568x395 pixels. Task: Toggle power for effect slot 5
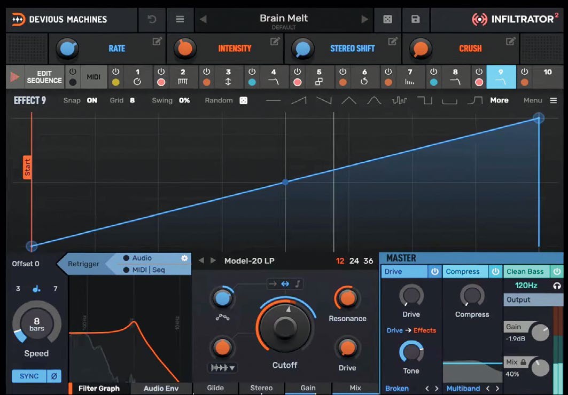tap(298, 72)
